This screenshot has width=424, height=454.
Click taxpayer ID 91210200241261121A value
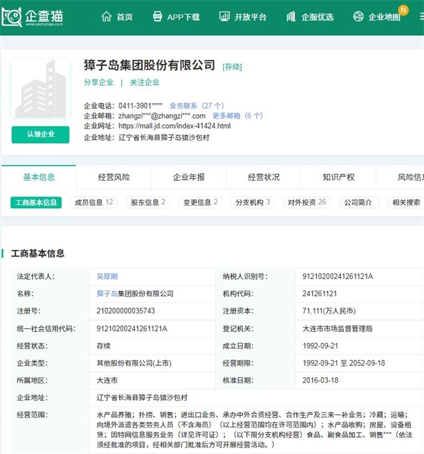click(x=337, y=277)
